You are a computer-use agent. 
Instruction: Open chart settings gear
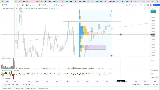[145, 5]
